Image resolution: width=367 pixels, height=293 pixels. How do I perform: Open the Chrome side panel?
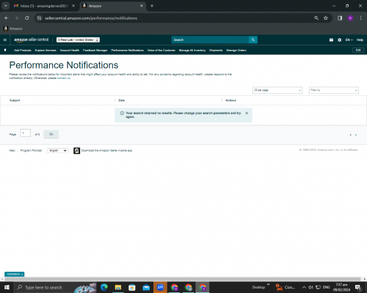[x=340, y=18]
